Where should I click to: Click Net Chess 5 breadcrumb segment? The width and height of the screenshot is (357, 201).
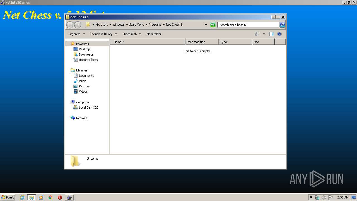tap(174, 25)
